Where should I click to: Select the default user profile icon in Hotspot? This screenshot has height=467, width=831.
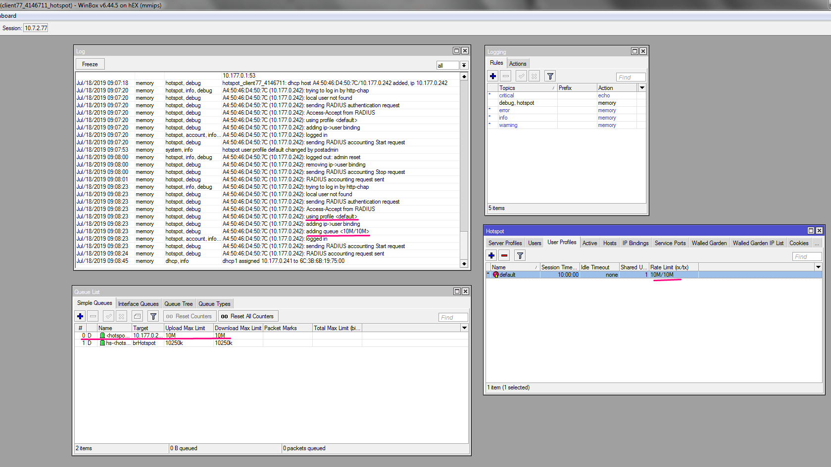point(496,275)
